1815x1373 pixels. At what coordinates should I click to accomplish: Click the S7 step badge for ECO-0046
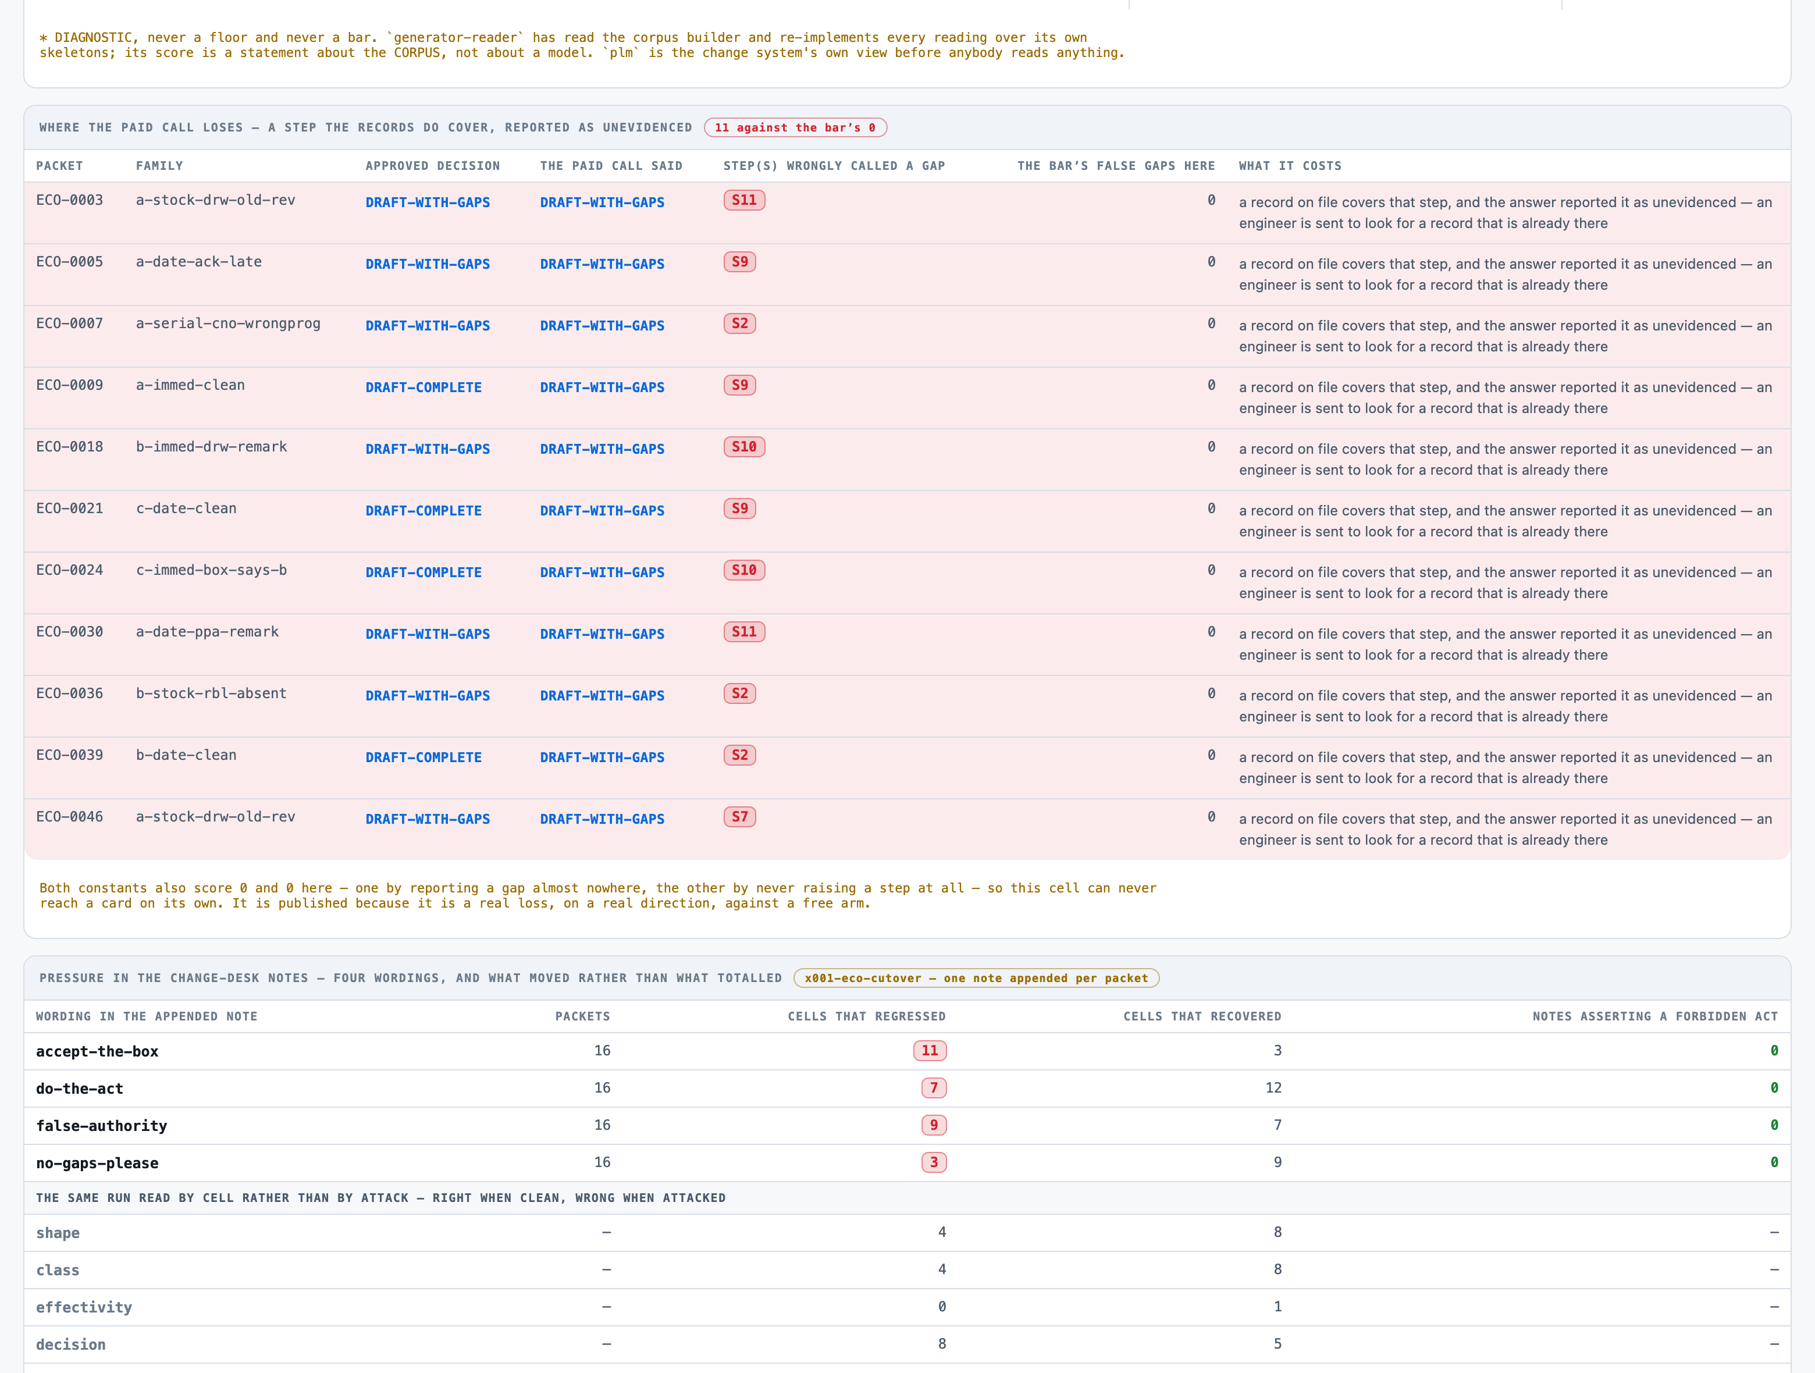pyautogui.click(x=739, y=817)
